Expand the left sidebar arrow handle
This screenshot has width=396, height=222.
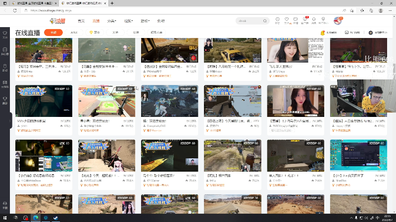[10, 121]
